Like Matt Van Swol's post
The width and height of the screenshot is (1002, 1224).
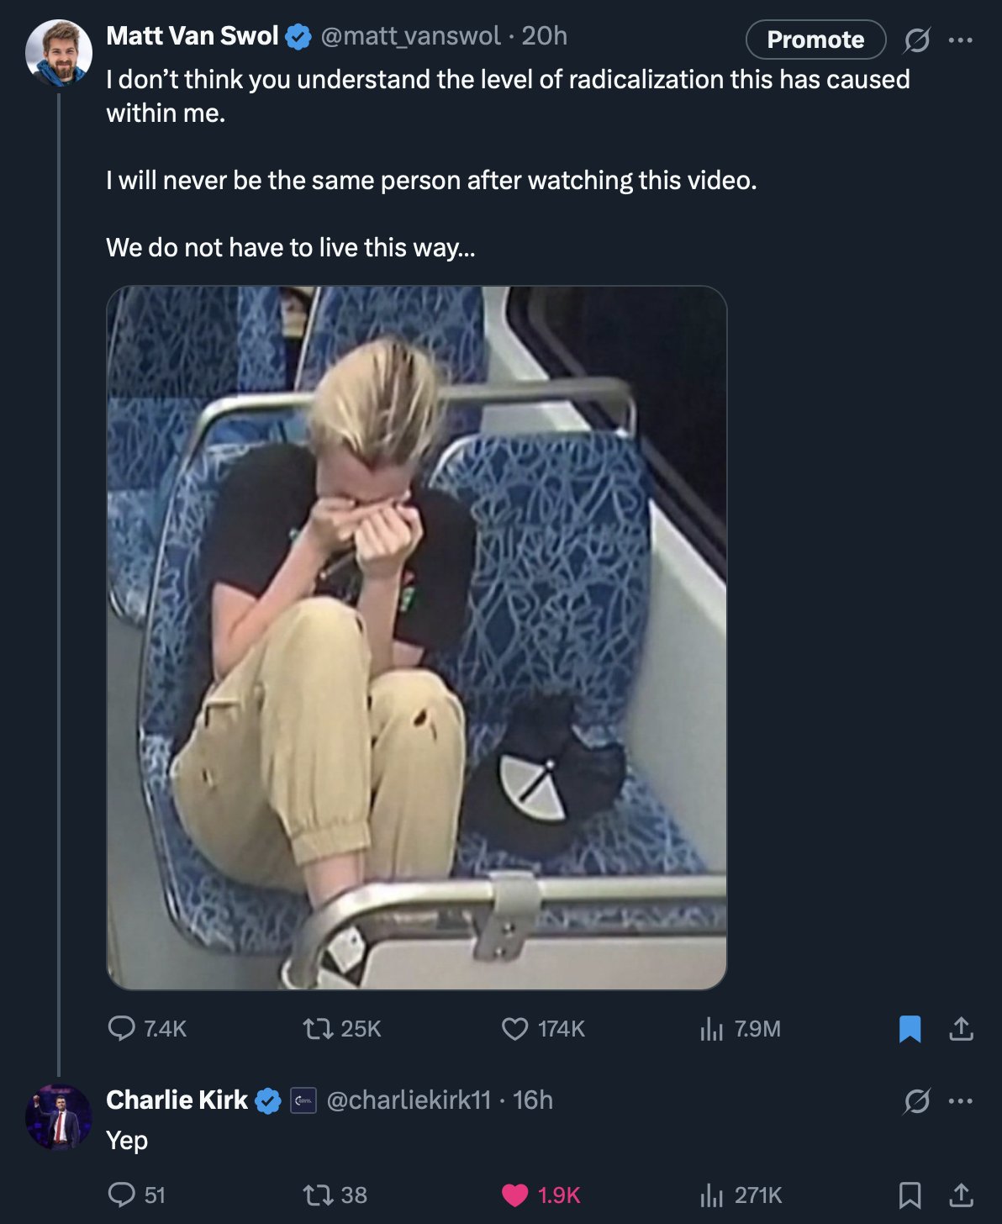[x=514, y=1028]
